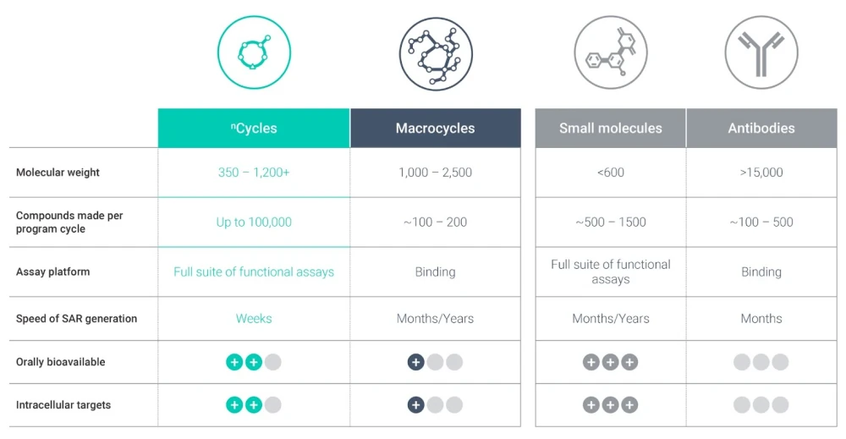
Task: Select the nCycles column header
Action: [254, 128]
